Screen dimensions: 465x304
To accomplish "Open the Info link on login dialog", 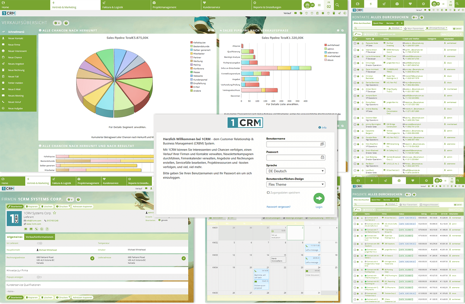I will (322, 127).
